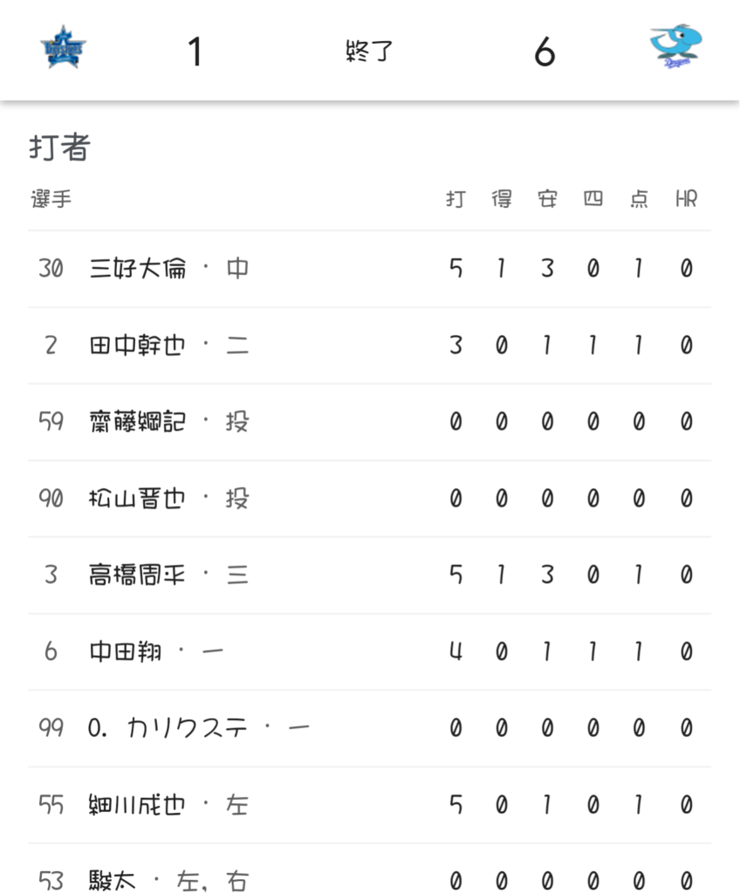Viewport: 740px width, 894px height.
Task: Click the 安 hits column header
Action: pyautogui.click(x=547, y=199)
